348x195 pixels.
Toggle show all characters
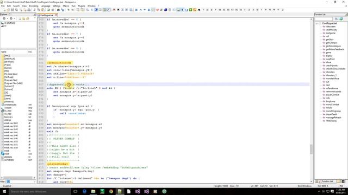coord(92,10)
